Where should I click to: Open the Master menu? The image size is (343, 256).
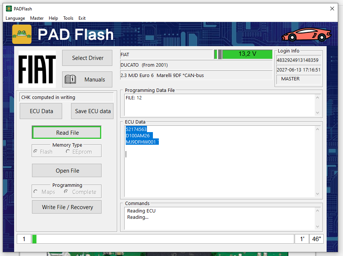(x=37, y=18)
